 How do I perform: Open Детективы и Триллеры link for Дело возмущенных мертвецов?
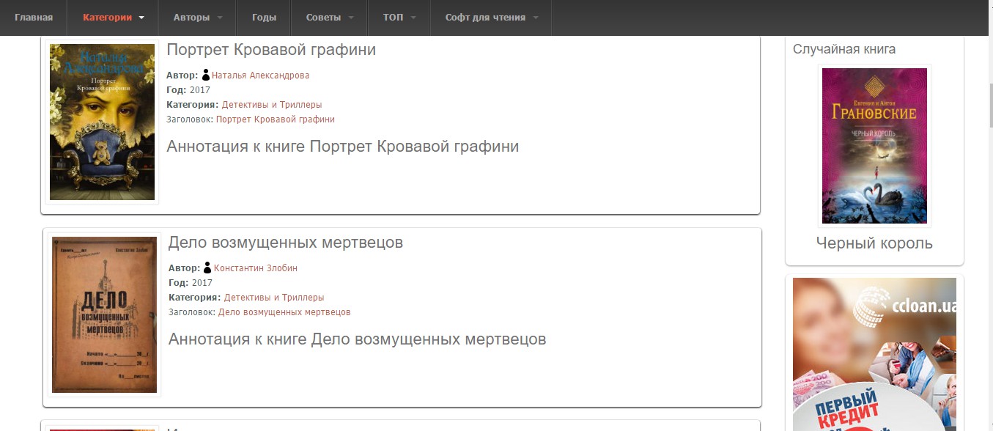coord(274,298)
